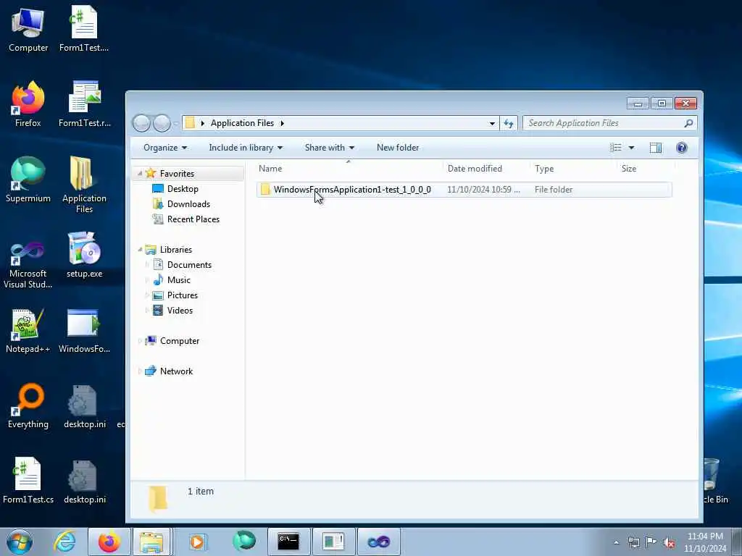
Task: Collapse the Libraries group arrow
Action: [x=140, y=250]
